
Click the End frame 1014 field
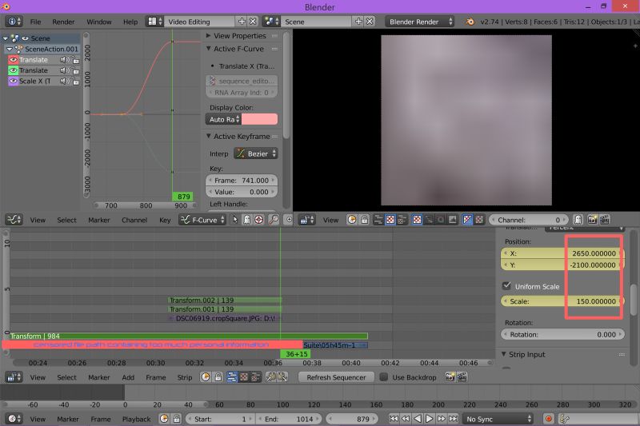(289, 419)
